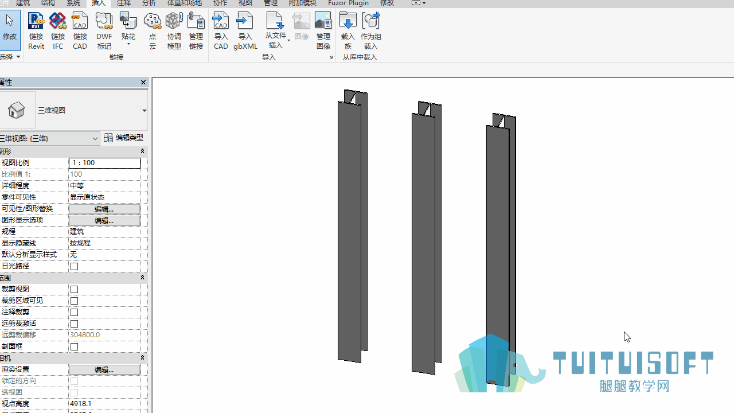Screen dimensions: 734x413
Task: Switch to the 注释 ribbon tab
Action: pos(124,3)
